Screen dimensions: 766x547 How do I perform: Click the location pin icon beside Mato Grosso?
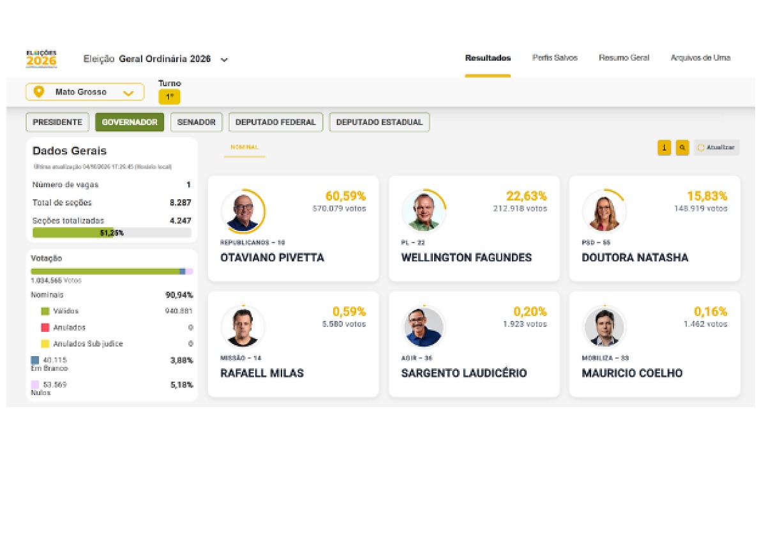pyautogui.click(x=39, y=92)
